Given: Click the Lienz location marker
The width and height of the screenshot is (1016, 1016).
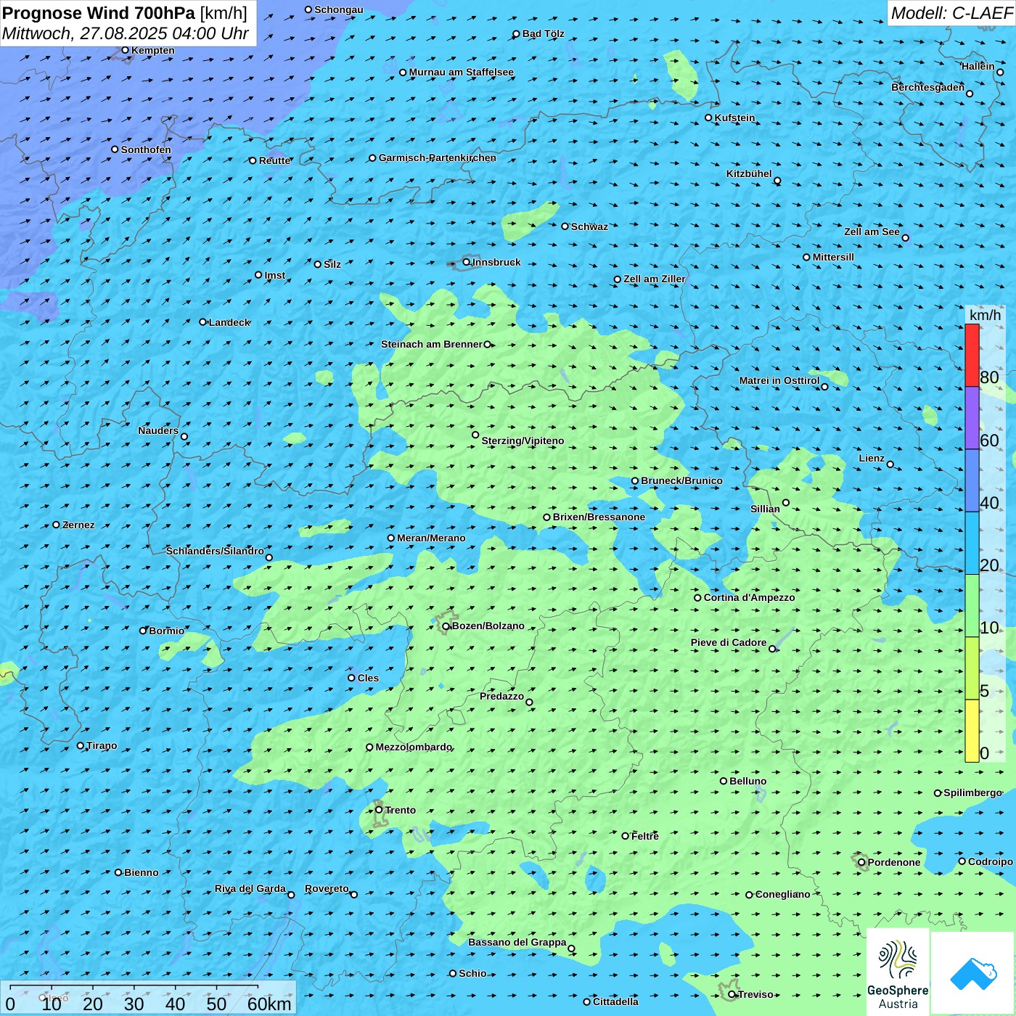Looking at the screenshot, I should pyautogui.click(x=890, y=464).
